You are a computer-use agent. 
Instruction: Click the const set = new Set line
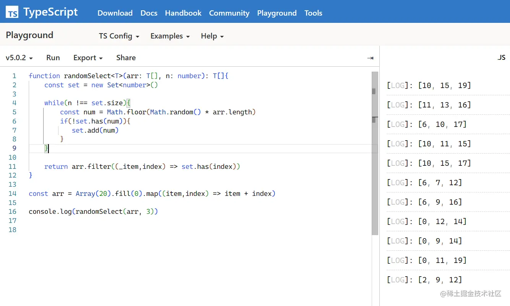(x=101, y=85)
